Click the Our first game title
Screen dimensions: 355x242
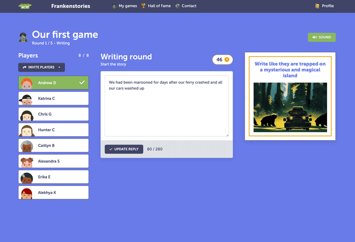(x=65, y=35)
